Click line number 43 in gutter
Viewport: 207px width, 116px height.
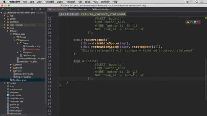[49, 79]
